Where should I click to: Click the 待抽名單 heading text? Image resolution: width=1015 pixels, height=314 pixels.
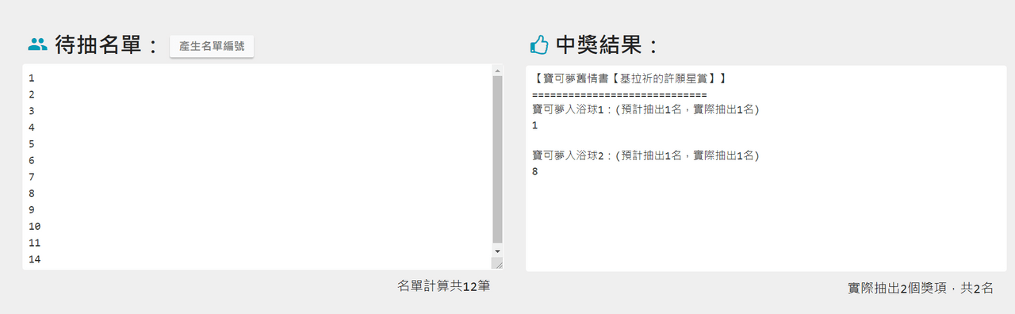108,45
